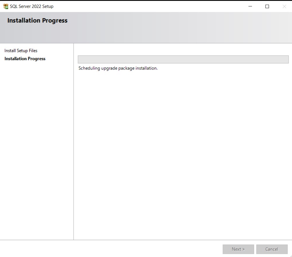The width and height of the screenshot is (292, 257).
Task: Click the Cancel button
Action: pos(272,249)
